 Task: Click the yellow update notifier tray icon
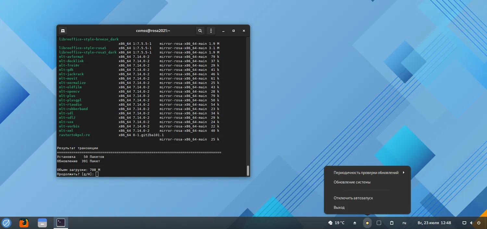367,223
